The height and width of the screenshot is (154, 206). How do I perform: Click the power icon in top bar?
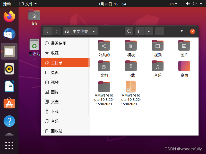195,4
